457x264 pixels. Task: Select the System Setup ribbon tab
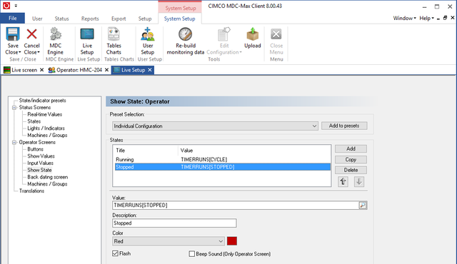179,19
